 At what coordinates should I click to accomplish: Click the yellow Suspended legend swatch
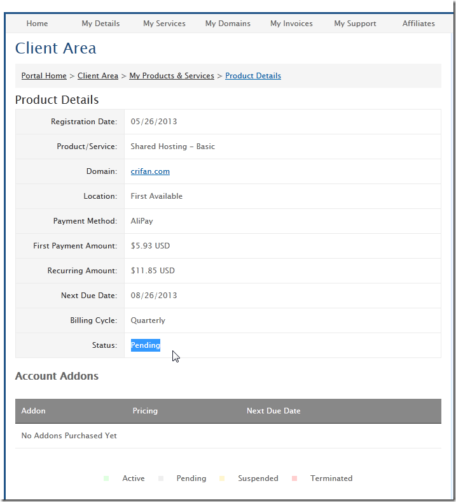click(223, 478)
